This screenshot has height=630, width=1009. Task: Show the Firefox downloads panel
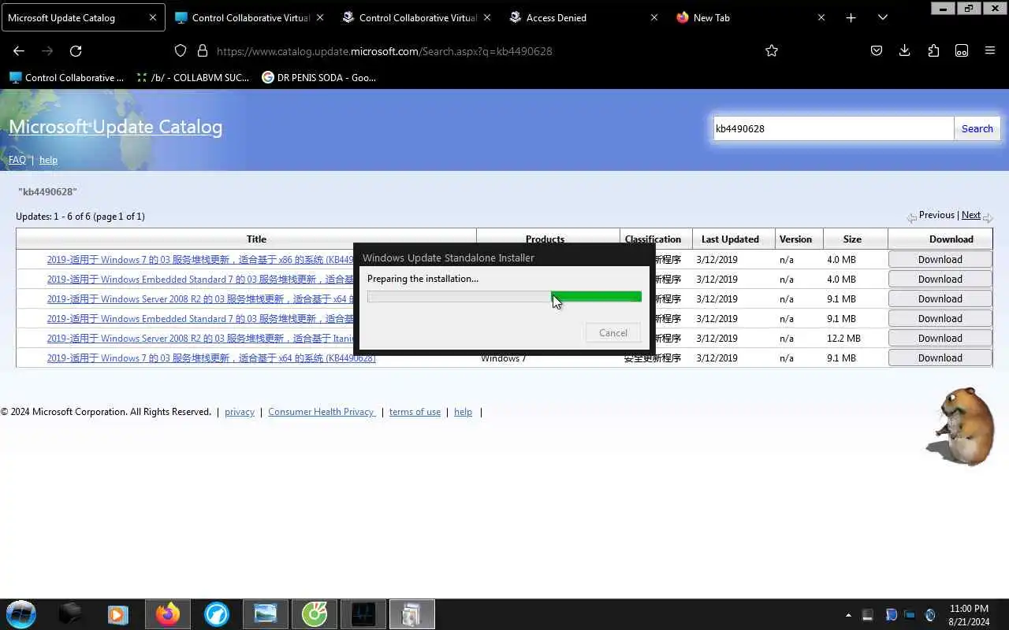[905, 50]
